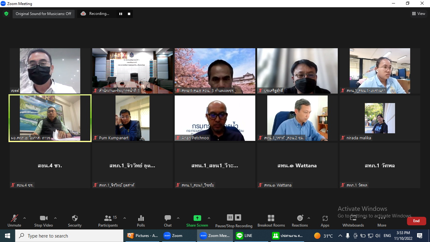This screenshot has height=242, width=430.
Task: Click the ENG language indicator
Action: [x=387, y=236]
